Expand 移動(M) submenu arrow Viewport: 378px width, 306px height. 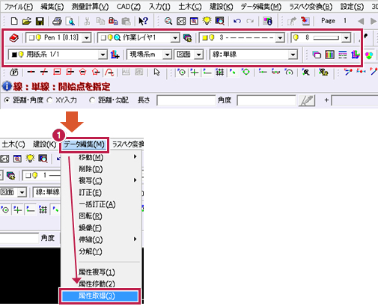[x=135, y=156]
